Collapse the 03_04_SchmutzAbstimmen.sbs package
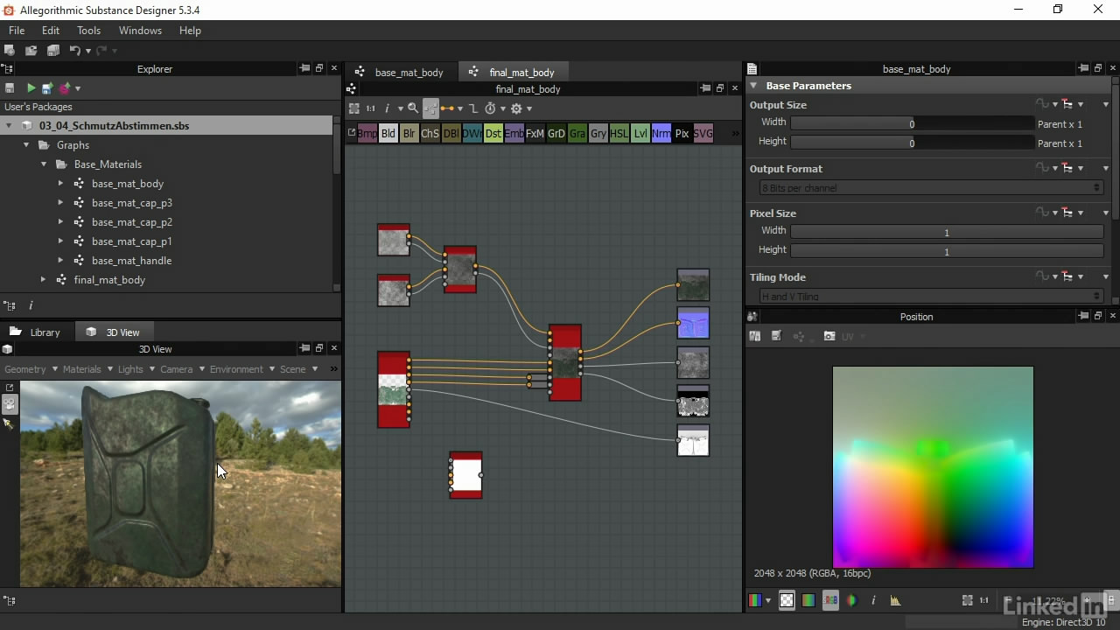This screenshot has width=1120, height=630. 9,126
